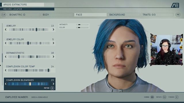Click the INTENSITY label
The width and height of the screenshot is (184, 103).
pyautogui.click(x=63, y=25)
